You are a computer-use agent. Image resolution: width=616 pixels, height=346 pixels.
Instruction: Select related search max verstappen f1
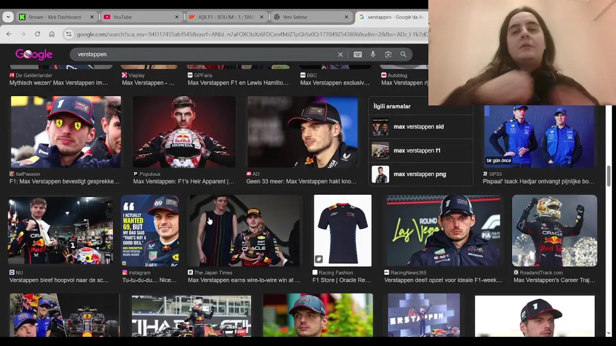[421, 150]
